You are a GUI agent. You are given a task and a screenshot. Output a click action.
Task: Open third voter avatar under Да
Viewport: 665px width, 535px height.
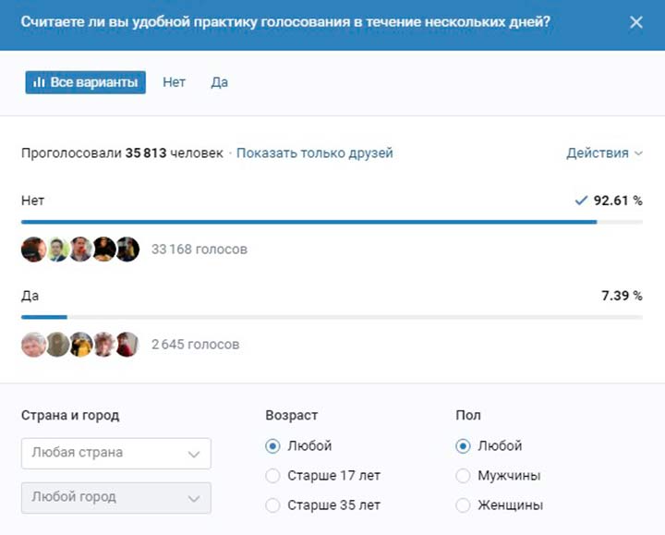pyautogui.click(x=81, y=344)
